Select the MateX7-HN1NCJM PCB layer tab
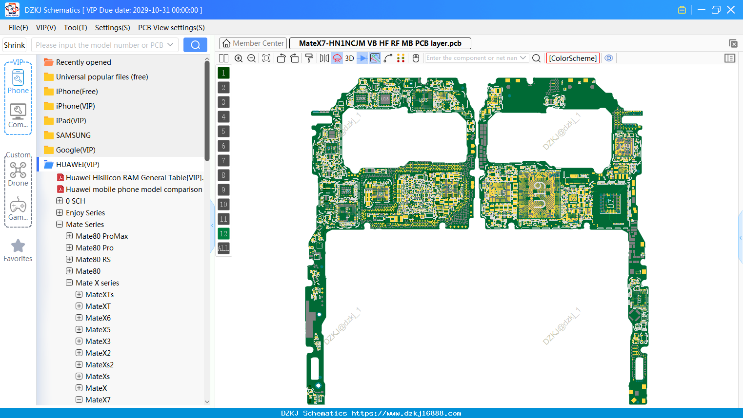 tap(380, 43)
